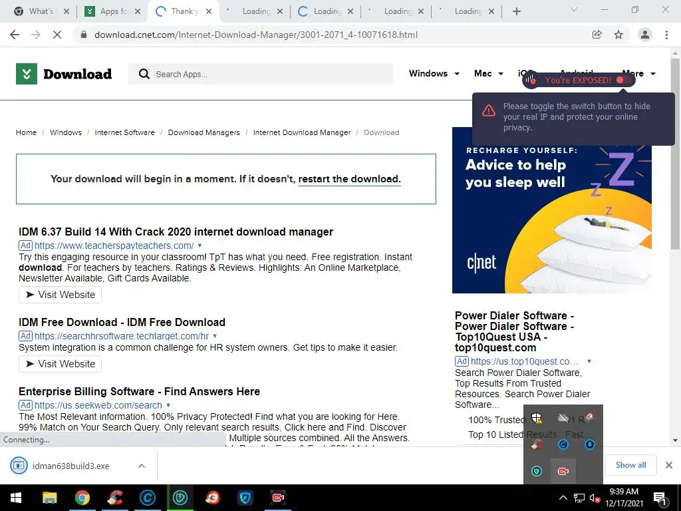Open Windows Security icon in tray overflow
The height and width of the screenshot is (511, 681).
[x=537, y=418]
